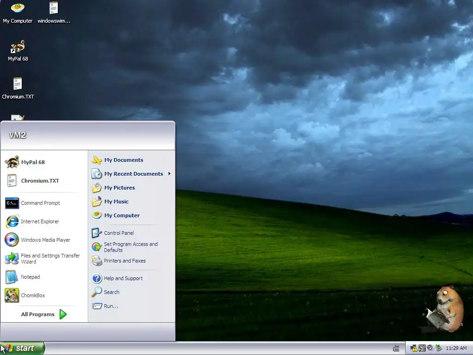The width and height of the screenshot is (473, 355).
Task: Click the on-screen keyboard taskbar icon
Action: tap(396, 349)
